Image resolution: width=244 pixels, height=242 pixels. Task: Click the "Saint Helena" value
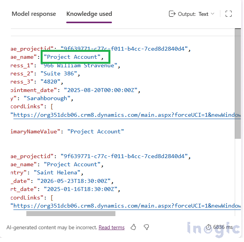pos(57,172)
